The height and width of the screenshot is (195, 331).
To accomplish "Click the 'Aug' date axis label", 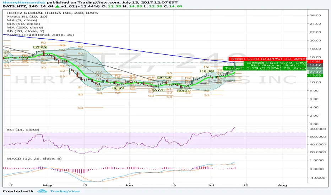I will coord(282,185).
